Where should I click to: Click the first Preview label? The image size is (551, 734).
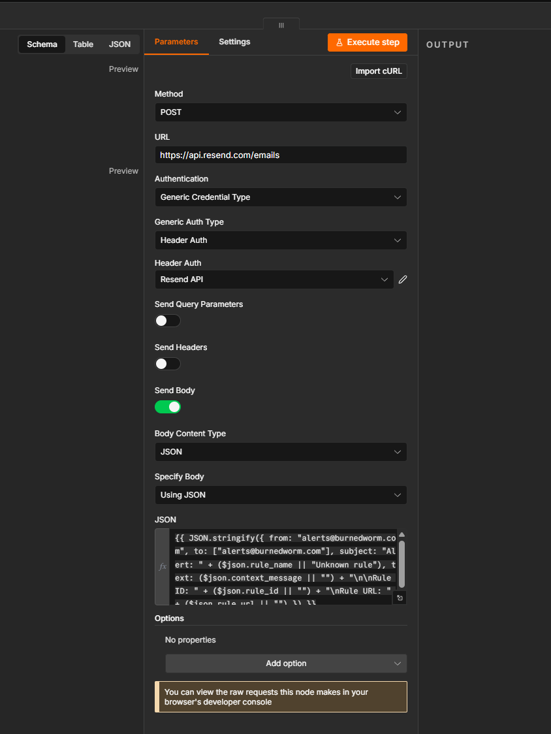click(x=123, y=69)
